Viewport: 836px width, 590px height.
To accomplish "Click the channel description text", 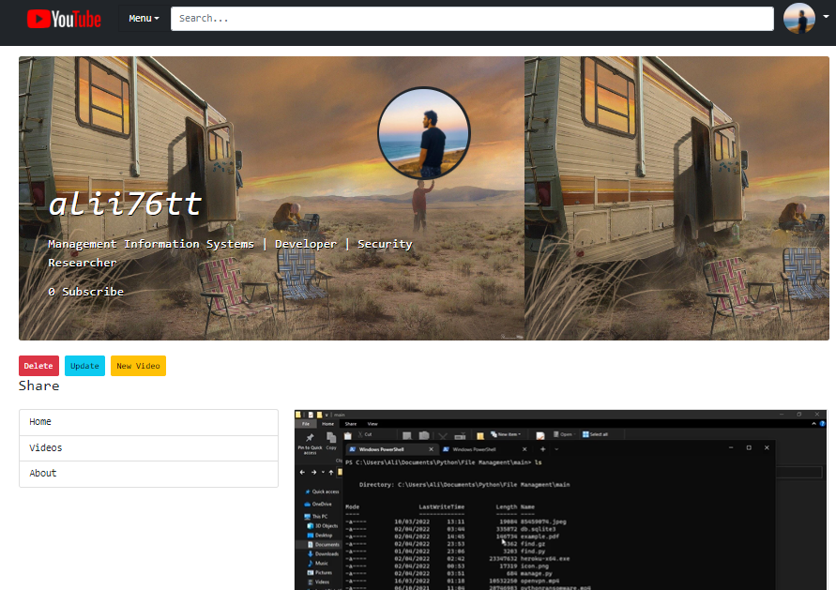I will 230,253.
